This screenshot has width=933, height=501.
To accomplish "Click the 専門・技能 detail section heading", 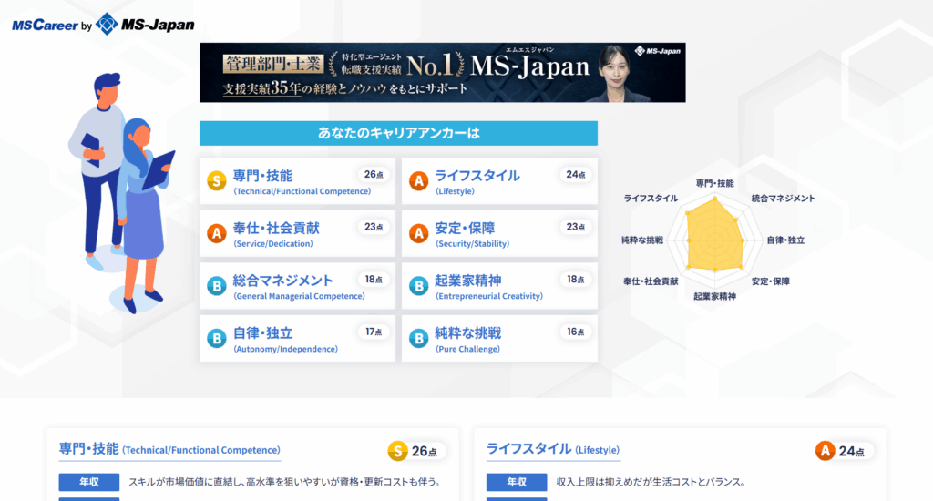I will 169,449.
